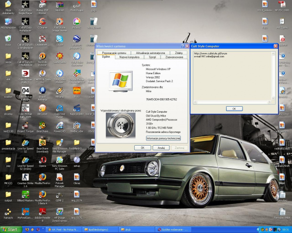
Task: Expand hidden system tray icons arrow
Action: (x=258, y=230)
